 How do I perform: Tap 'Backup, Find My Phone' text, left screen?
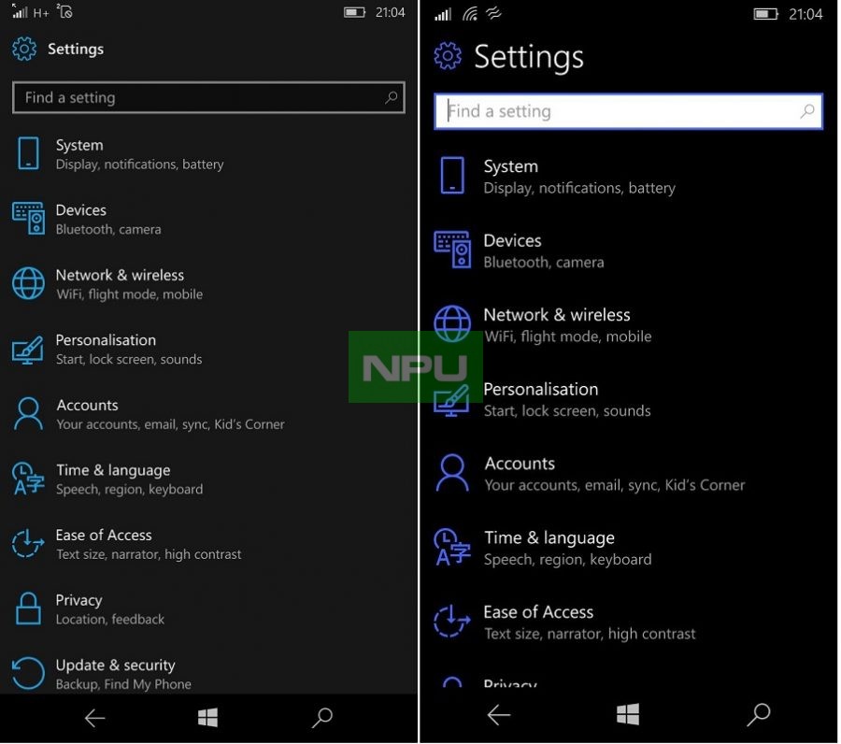tap(123, 684)
